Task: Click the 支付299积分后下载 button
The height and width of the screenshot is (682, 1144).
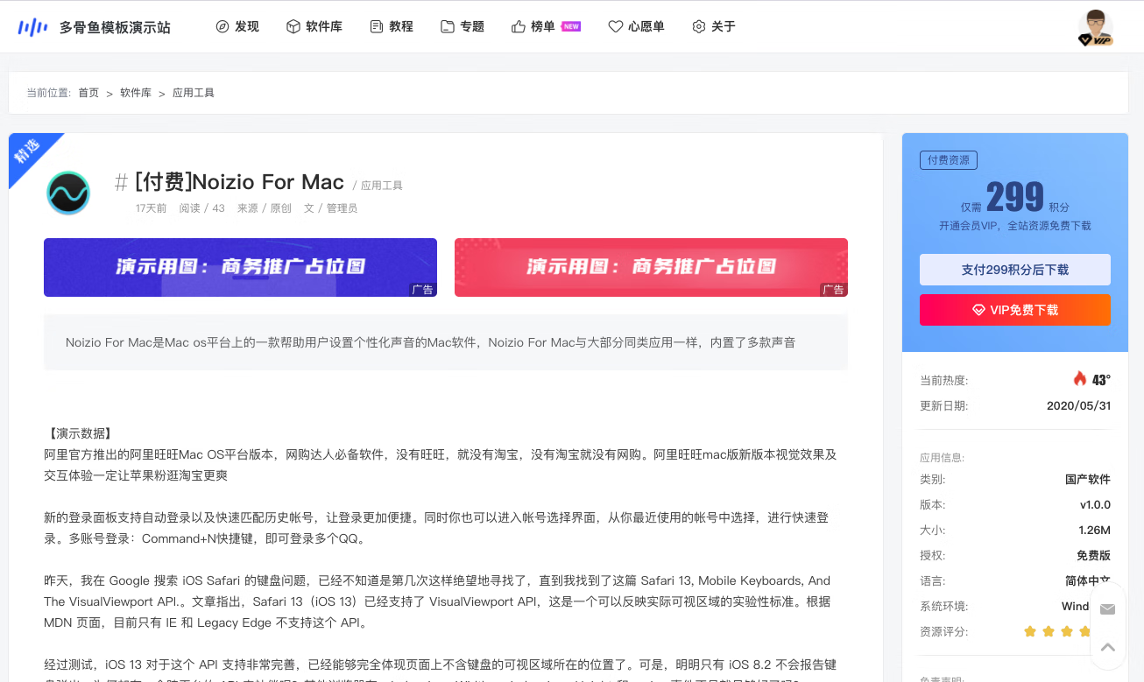Action: [1014, 270]
